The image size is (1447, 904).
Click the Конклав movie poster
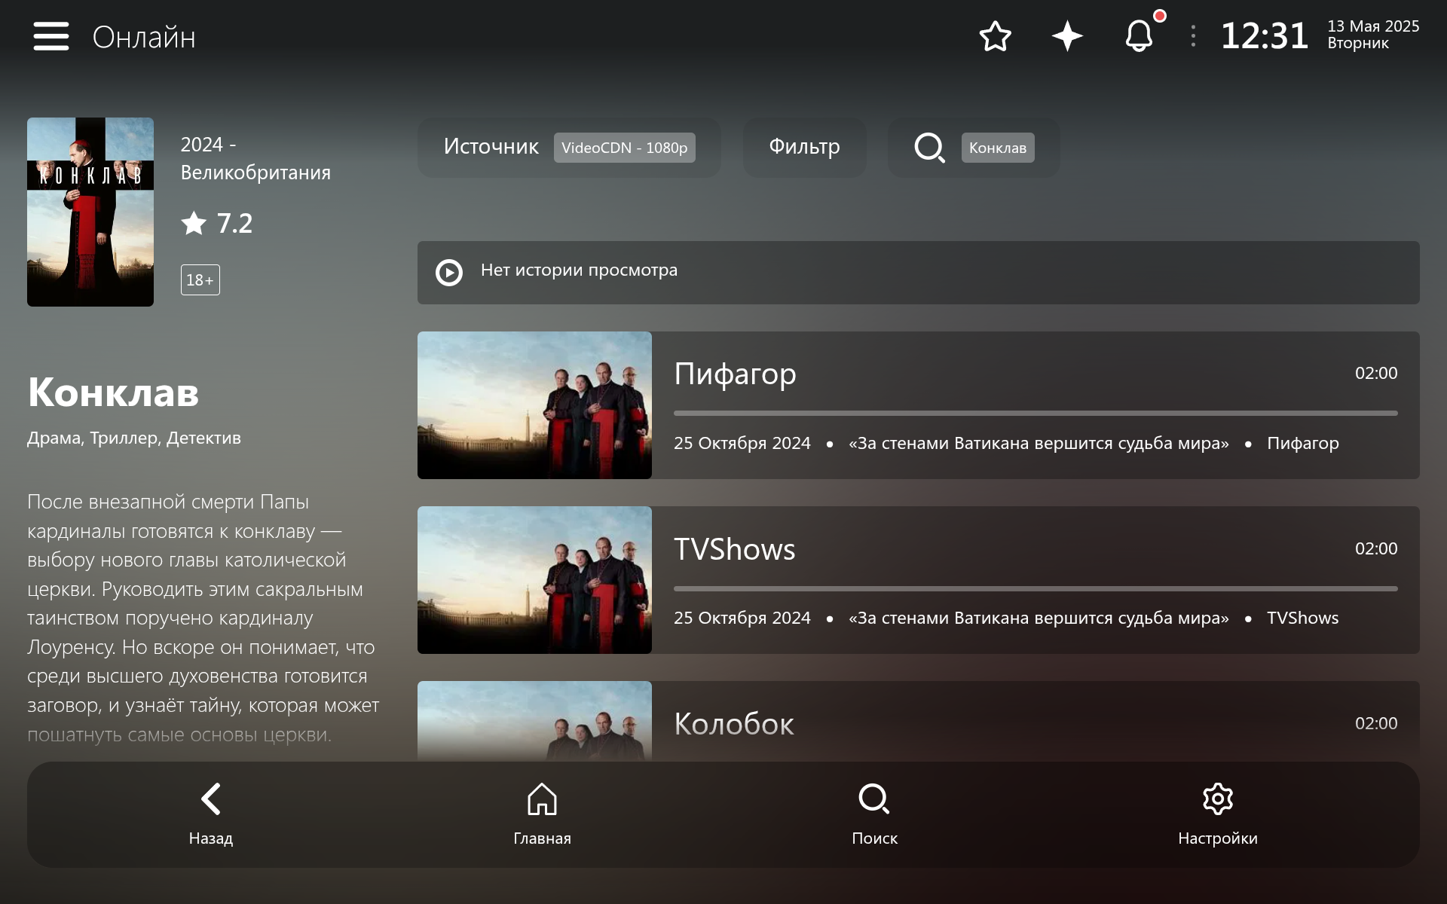[x=90, y=212]
